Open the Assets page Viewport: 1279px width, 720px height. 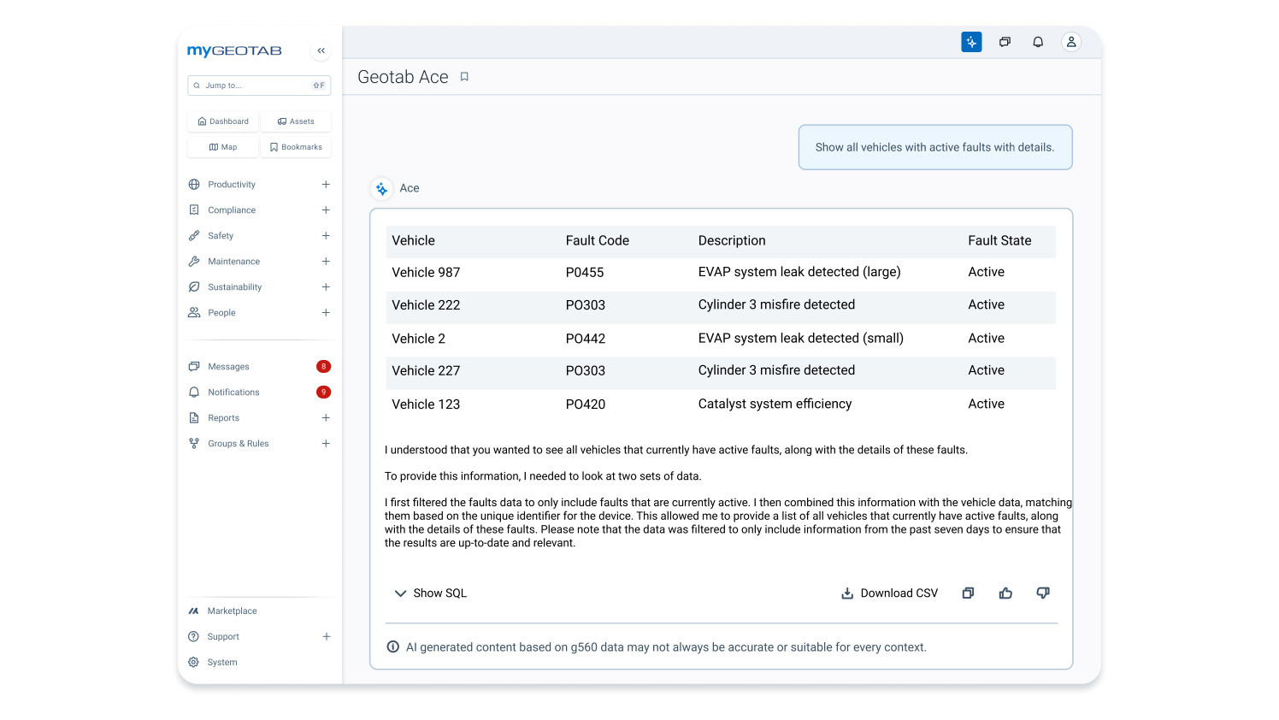pos(296,121)
